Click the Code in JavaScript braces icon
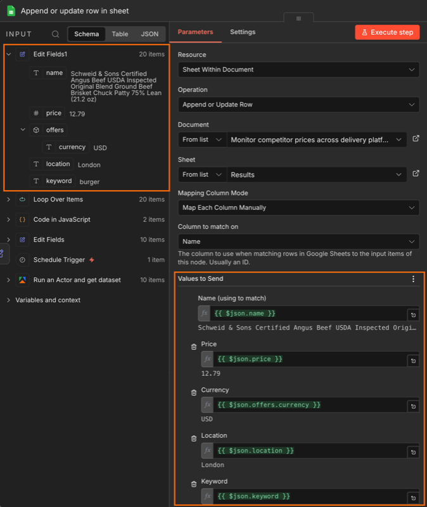The width and height of the screenshot is (427, 507). (22, 219)
